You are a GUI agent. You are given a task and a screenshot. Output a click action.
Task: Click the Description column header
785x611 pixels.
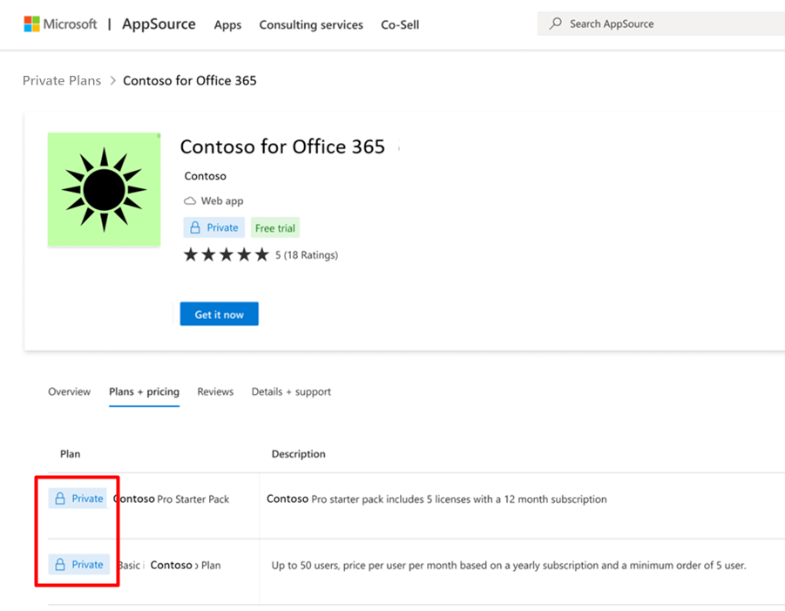tap(298, 454)
